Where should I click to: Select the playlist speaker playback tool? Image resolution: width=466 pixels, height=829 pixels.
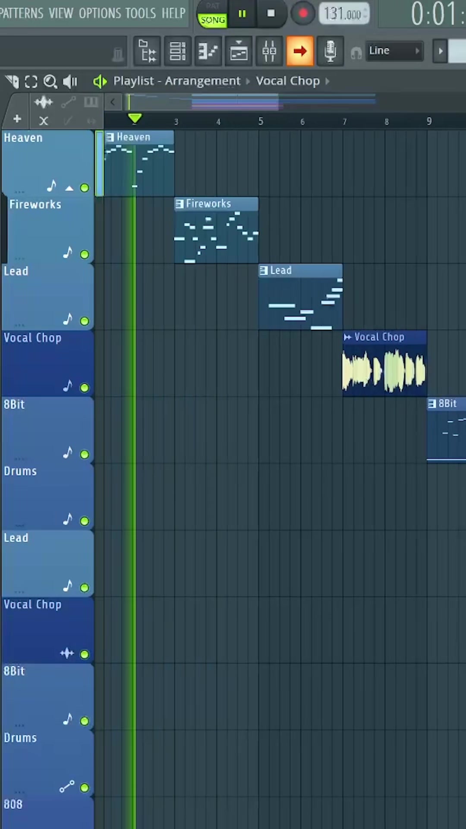pyautogui.click(x=70, y=81)
